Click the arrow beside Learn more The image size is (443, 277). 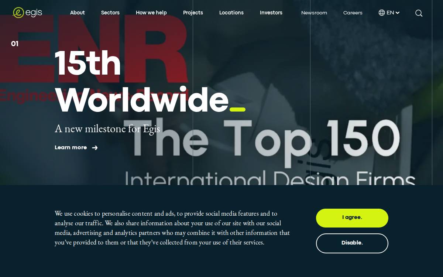pyautogui.click(x=95, y=148)
